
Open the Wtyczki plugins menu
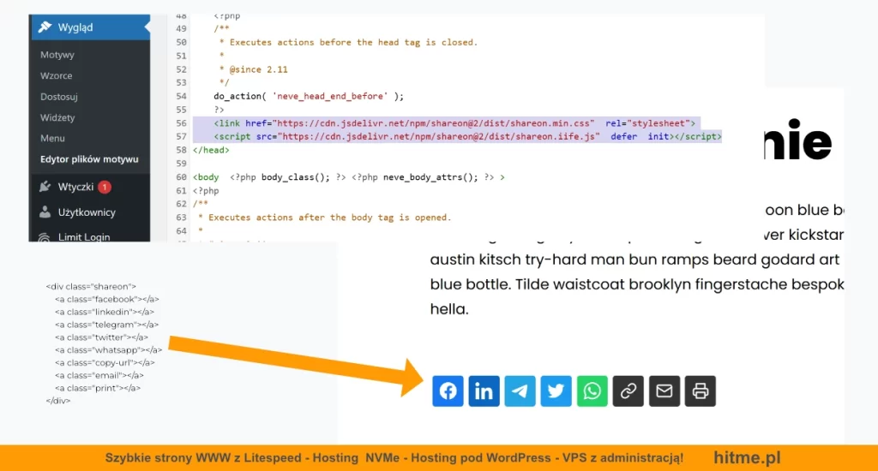click(75, 187)
